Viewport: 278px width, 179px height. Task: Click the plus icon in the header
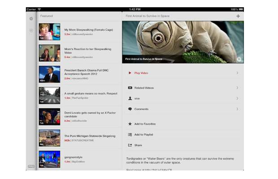tap(238, 16)
